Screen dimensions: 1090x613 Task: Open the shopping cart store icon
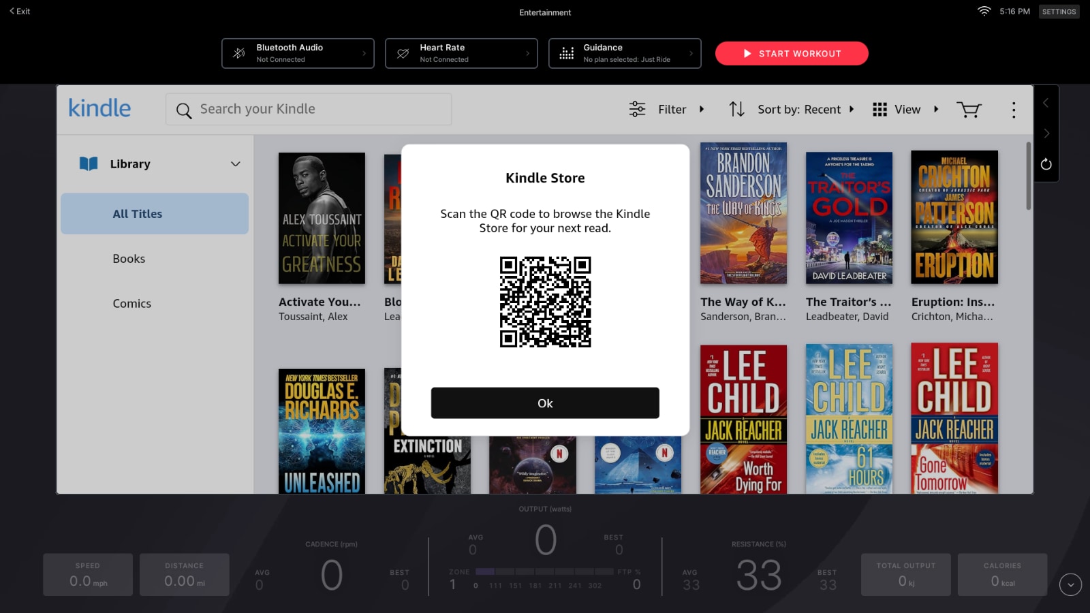coord(969,109)
